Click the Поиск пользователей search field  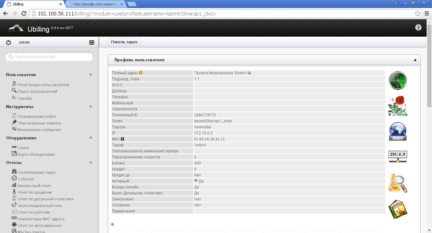point(49,57)
